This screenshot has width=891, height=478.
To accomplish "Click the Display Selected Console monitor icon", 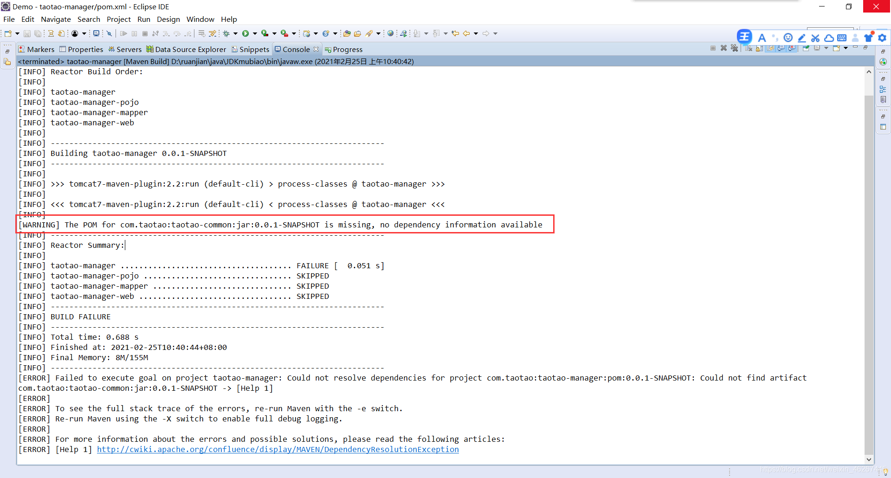I will pos(817,48).
